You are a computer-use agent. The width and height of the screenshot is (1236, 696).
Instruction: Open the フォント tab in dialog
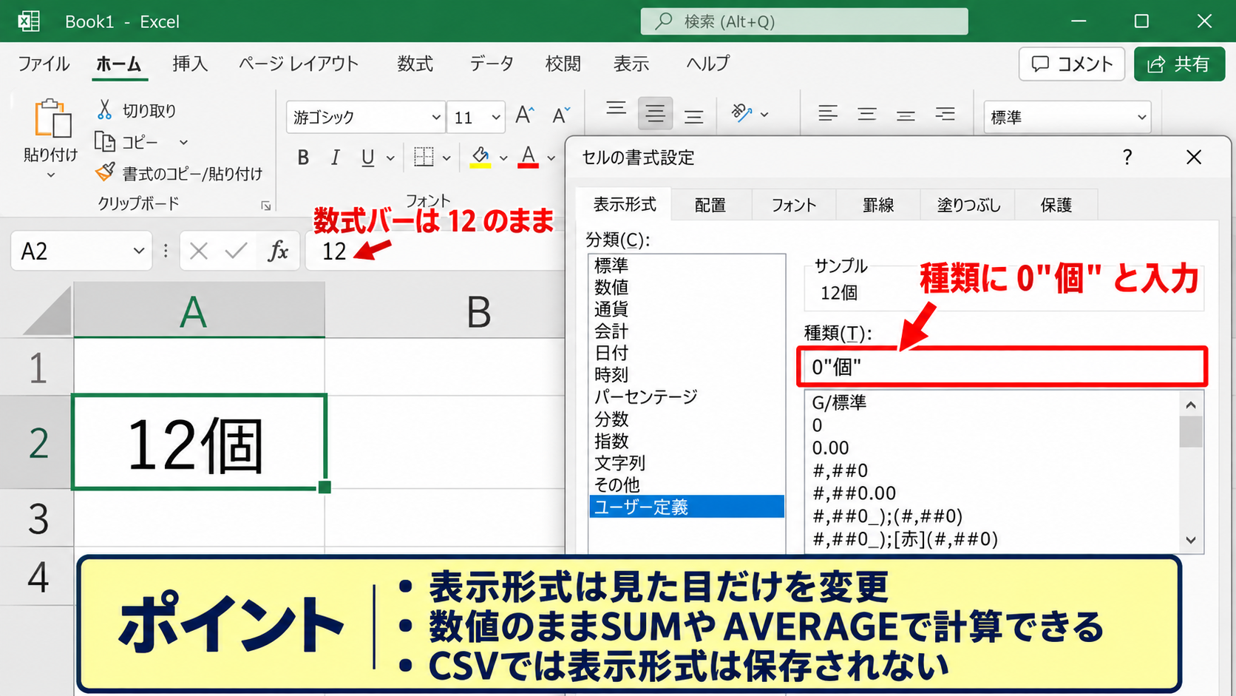pos(794,205)
